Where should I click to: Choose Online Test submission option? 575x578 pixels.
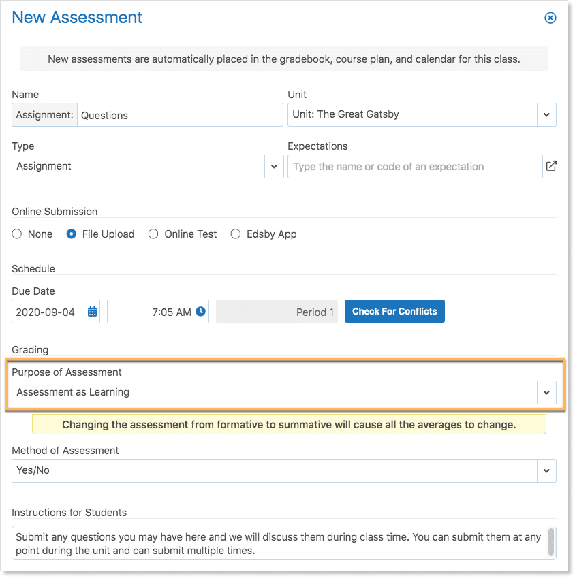tap(153, 234)
